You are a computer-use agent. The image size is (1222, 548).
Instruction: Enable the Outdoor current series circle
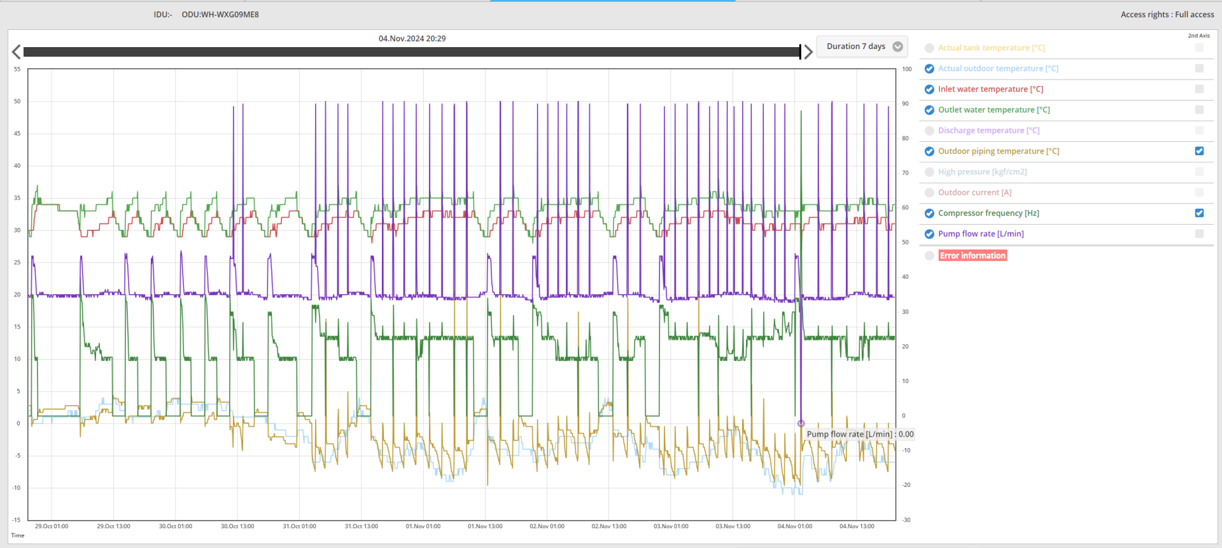point(929,193)
